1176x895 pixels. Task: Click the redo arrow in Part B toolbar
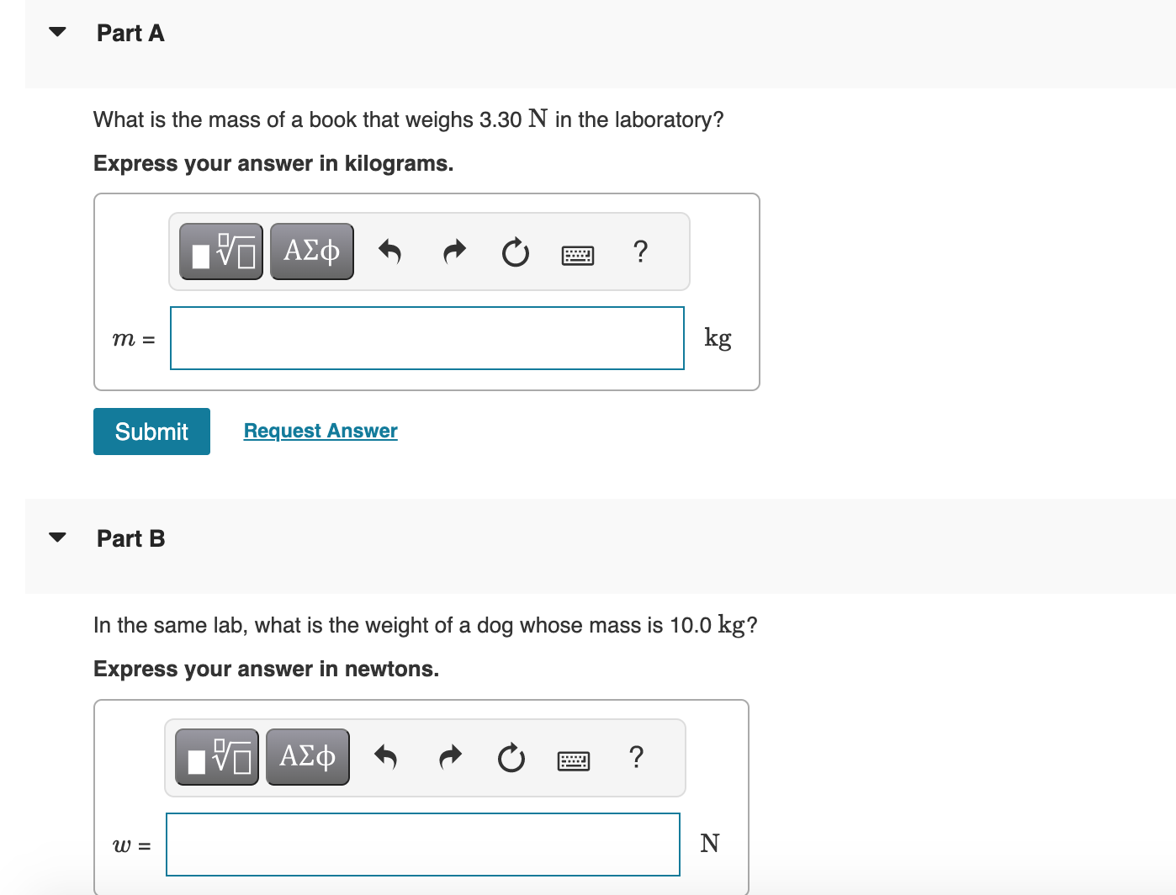tap(451, 757)
